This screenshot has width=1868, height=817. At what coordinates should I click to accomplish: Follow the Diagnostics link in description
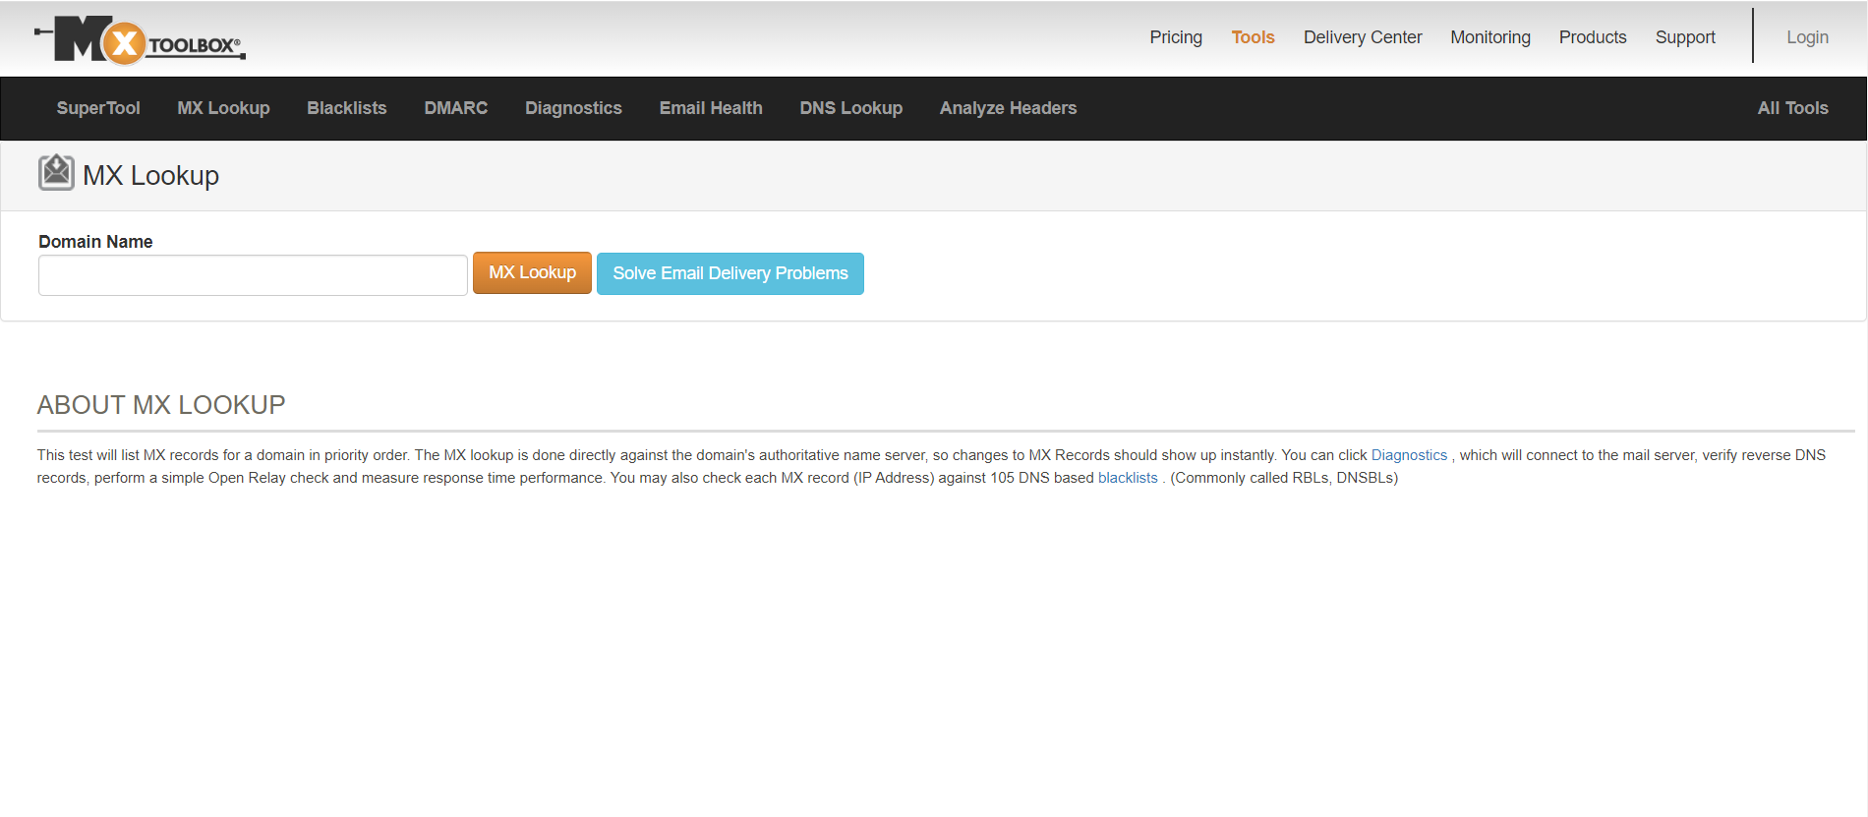coord(1409,455)
